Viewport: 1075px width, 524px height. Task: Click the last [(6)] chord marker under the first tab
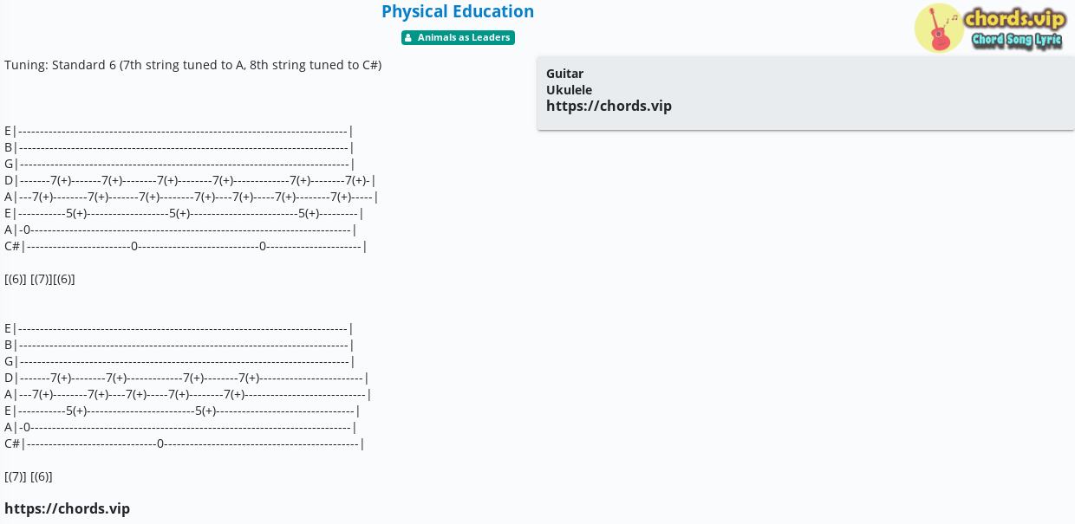coord(64,279)
